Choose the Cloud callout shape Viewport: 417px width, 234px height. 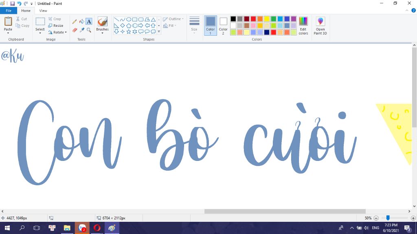(x=153, y=32)
